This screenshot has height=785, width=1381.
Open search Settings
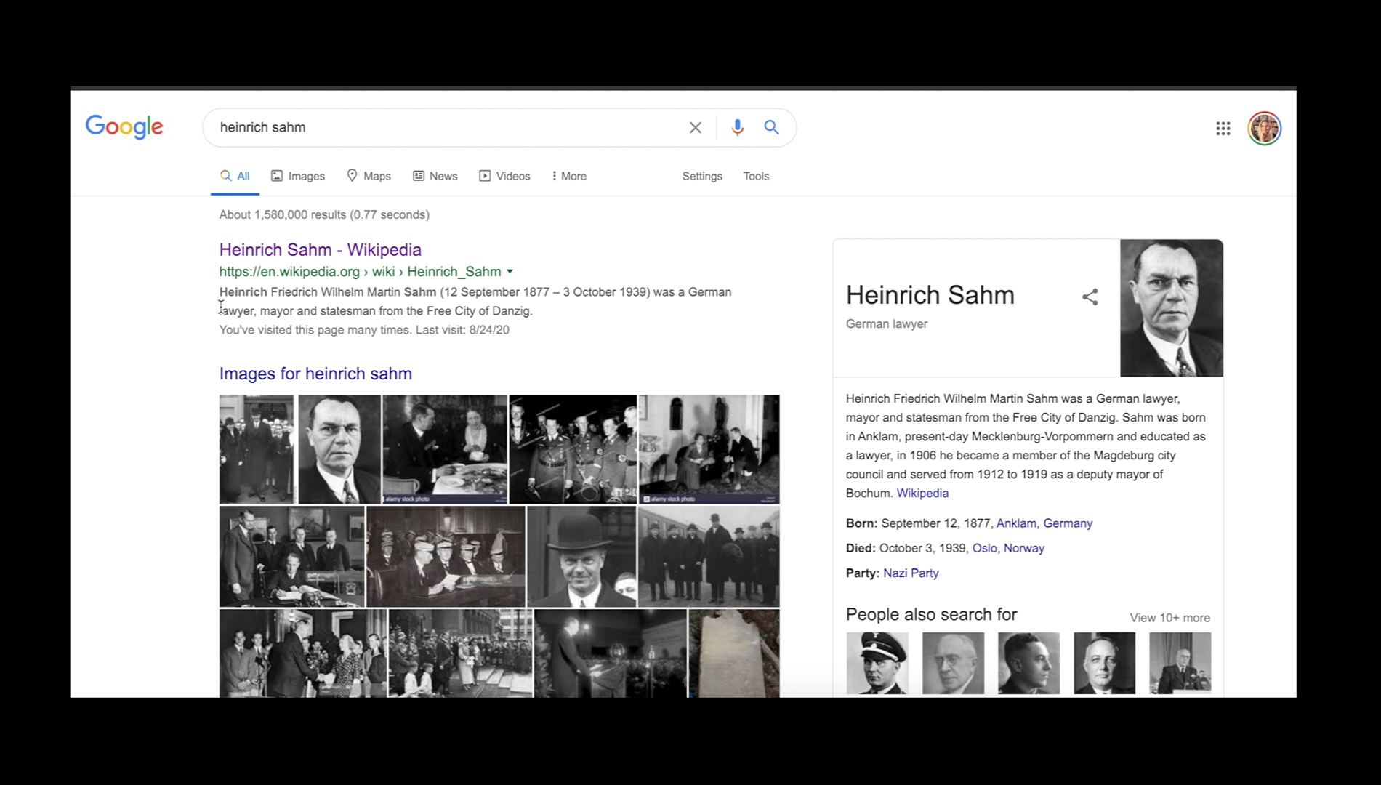[702, 176]
